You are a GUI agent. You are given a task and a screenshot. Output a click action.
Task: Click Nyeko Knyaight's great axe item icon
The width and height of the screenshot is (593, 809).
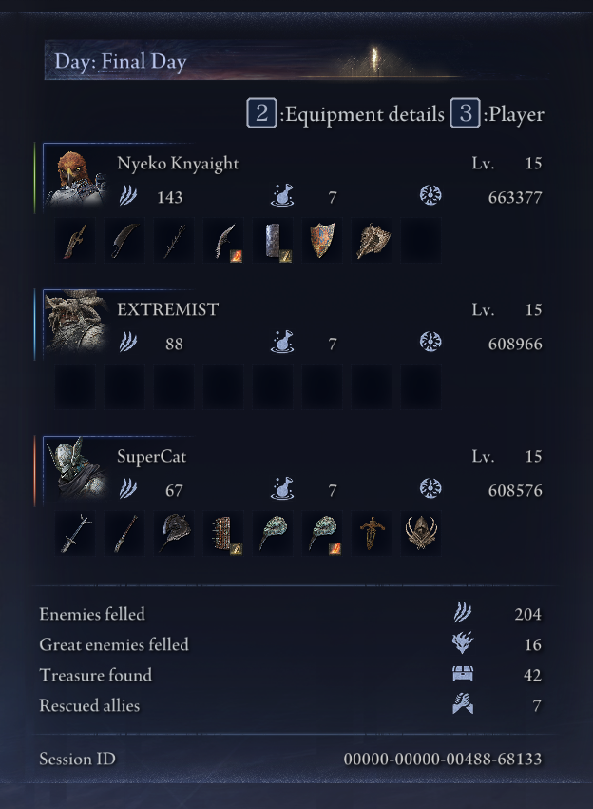(372, 241)
